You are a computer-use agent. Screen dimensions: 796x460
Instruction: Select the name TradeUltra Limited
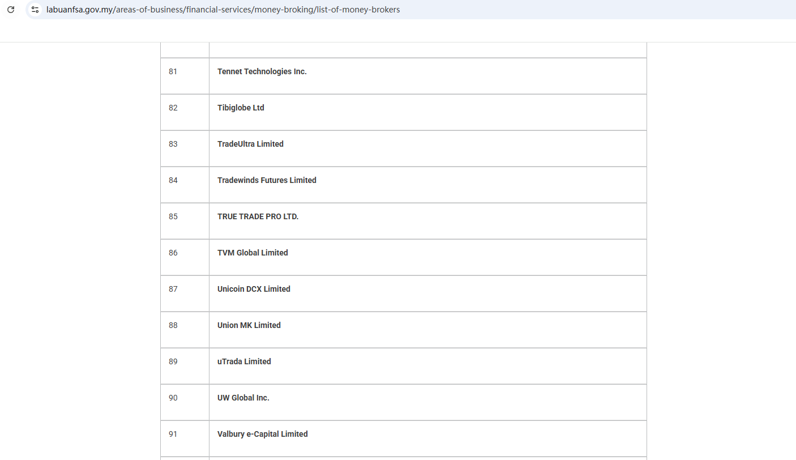coord(250,144)
